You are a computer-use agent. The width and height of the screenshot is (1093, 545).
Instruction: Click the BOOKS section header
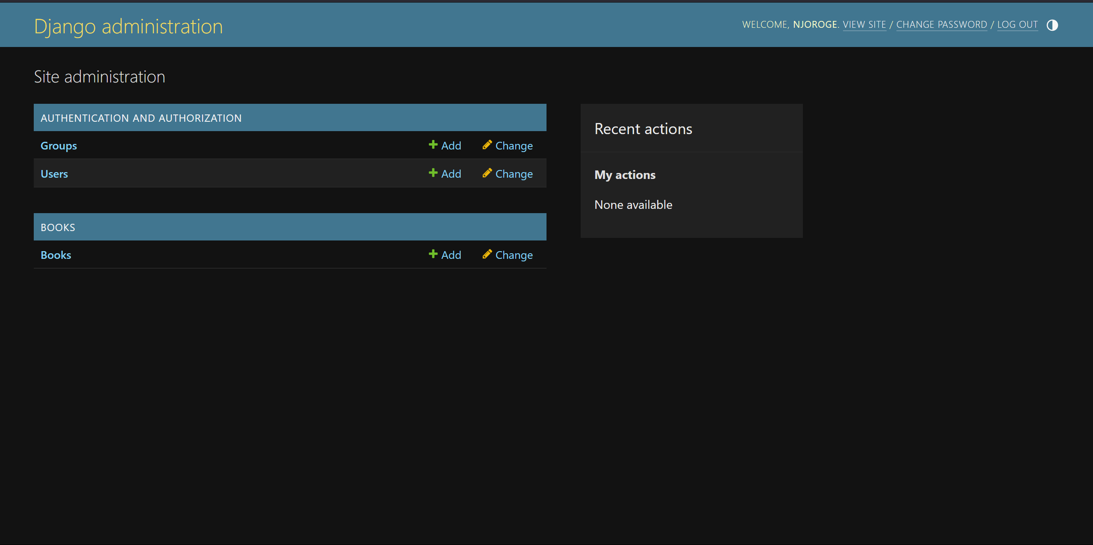click(x=58, y=227)
